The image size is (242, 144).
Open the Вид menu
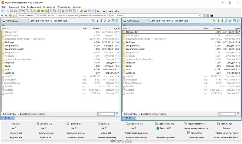tap(23, 7)
